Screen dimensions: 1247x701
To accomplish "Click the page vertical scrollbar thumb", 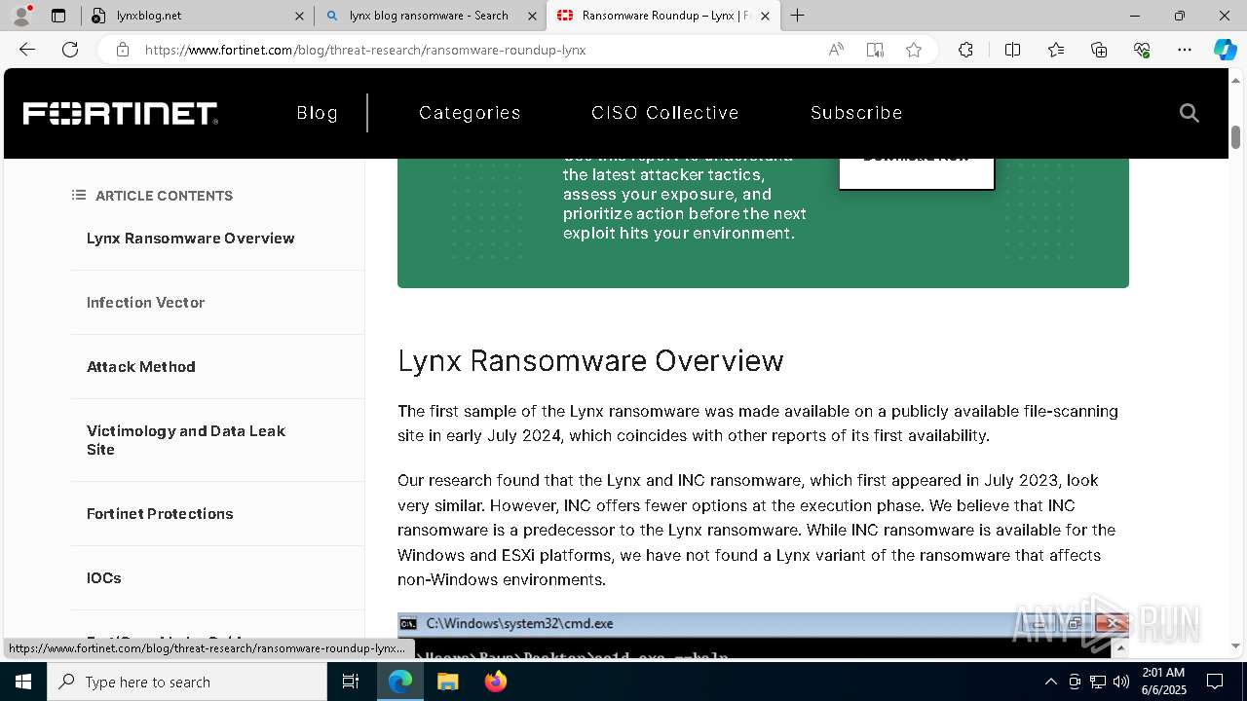I will coord(1236,137).
